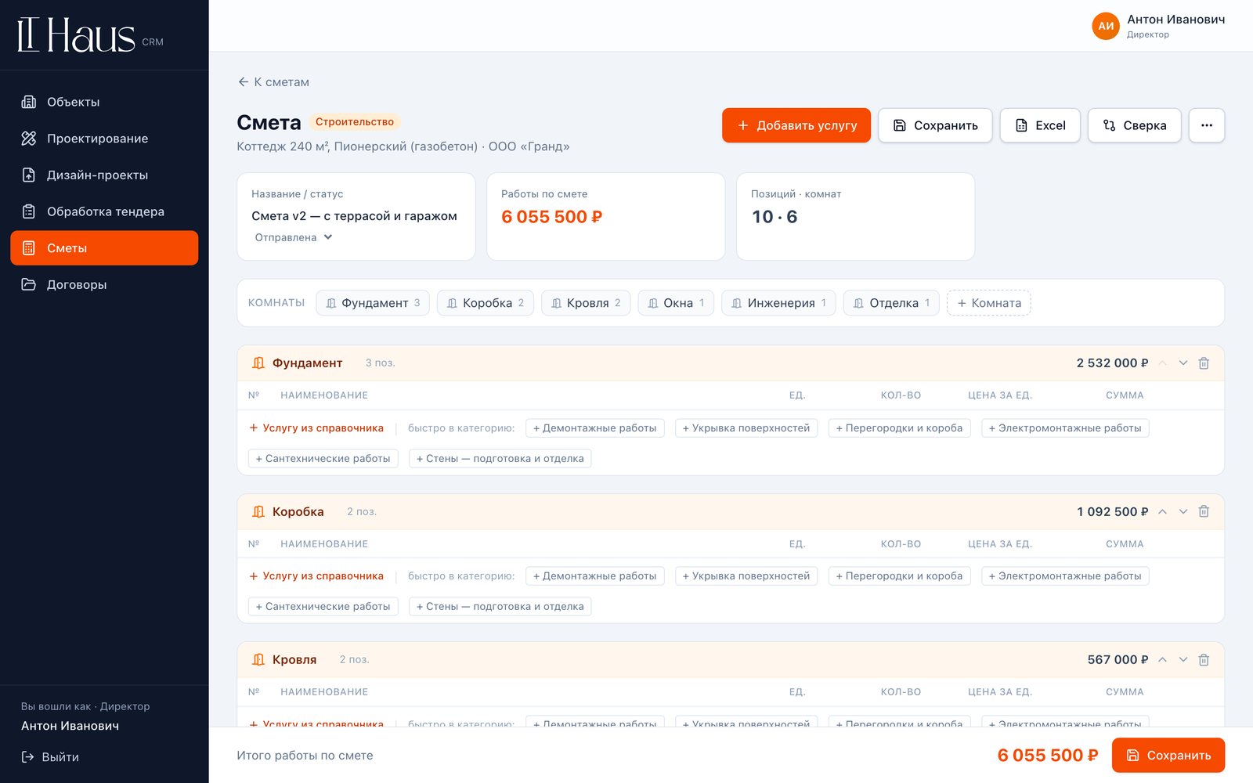Export the estimate to Excel
Viewport: 1253px width, 783px height.
click(x=1040, y=125)
